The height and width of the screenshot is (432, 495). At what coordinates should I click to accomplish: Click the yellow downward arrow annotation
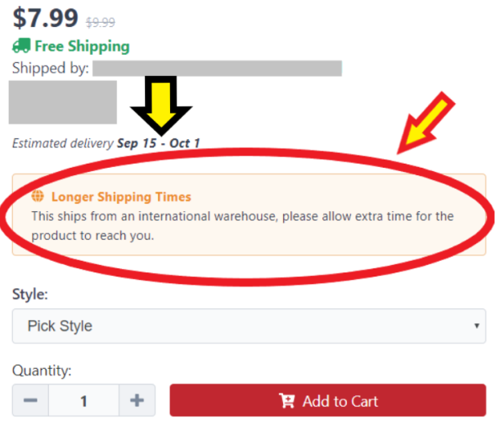[x=161, y=106]
